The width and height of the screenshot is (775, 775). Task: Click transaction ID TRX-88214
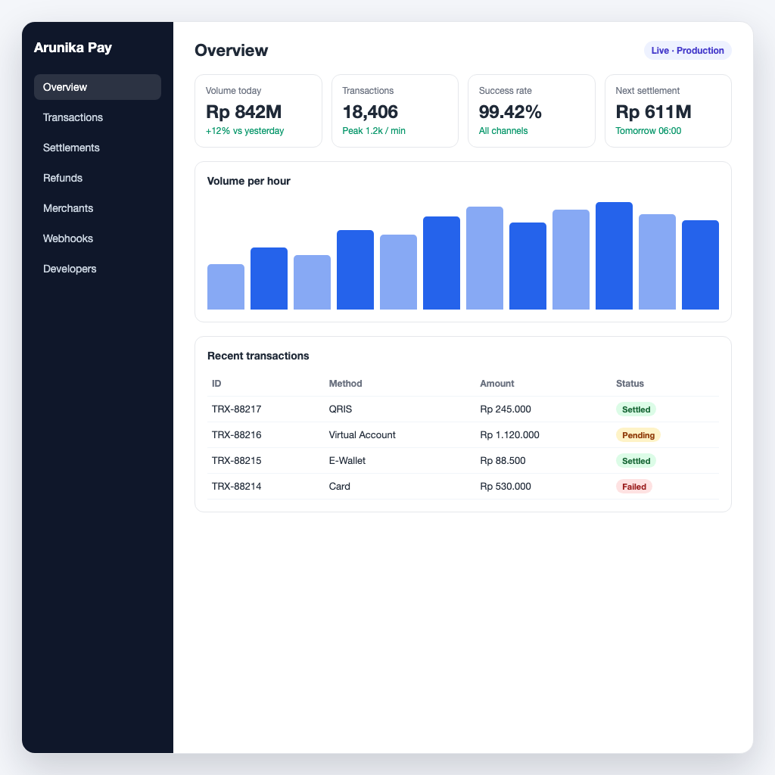(236, 487)
